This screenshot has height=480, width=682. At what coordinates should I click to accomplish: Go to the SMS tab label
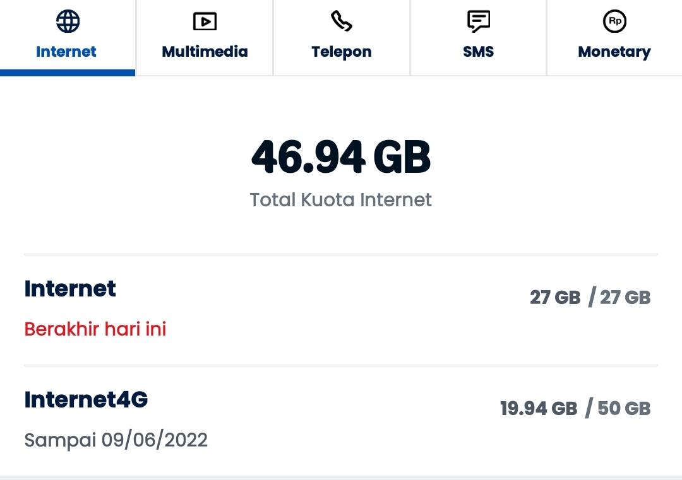pos(478,52)
